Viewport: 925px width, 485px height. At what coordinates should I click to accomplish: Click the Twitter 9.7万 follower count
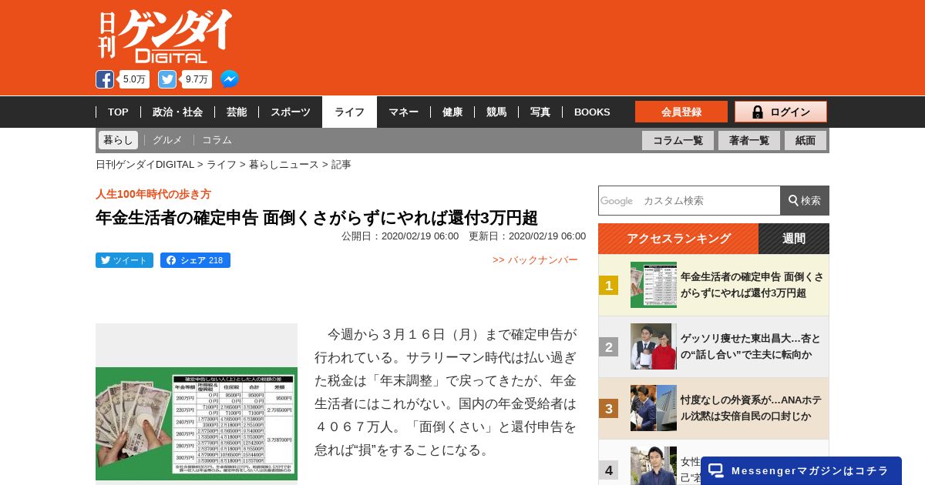[x=197, y=79]
